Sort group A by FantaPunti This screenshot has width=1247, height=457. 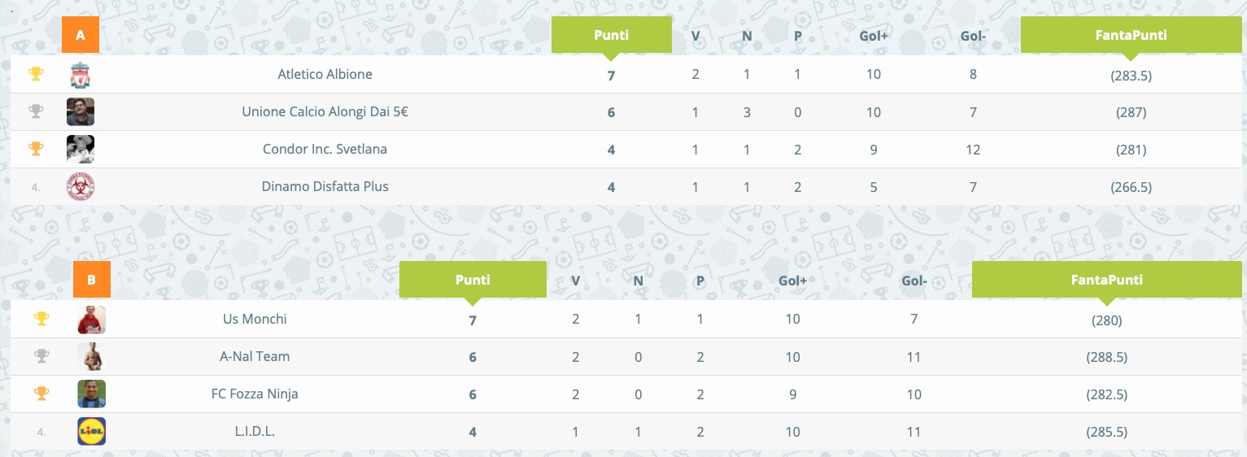click(x=1130, y=35)
